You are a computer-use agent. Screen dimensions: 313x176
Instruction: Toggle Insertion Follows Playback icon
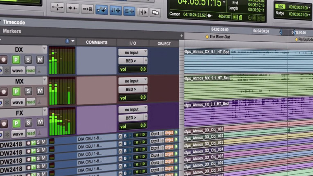click(x=142, y=12)
